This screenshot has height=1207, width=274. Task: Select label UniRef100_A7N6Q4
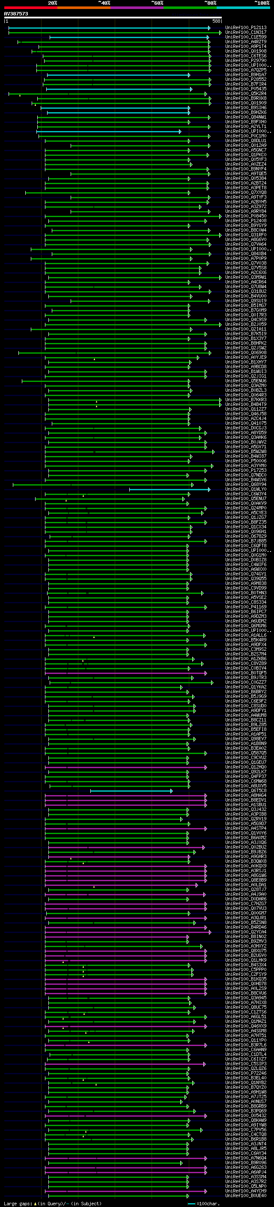(x=246, y=1158)
